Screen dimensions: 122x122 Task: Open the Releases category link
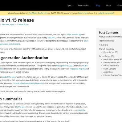pos(5,25)
